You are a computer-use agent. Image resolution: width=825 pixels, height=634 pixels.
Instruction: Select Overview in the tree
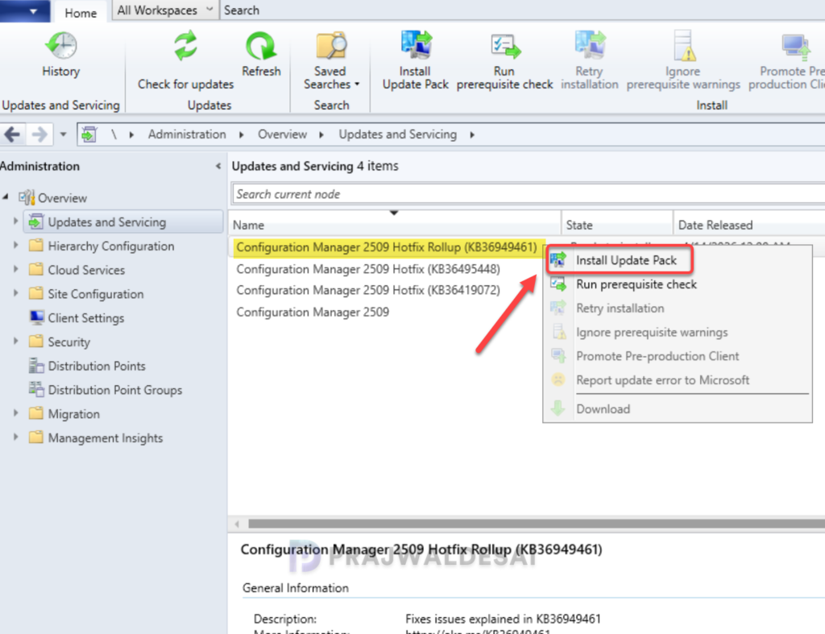point(62,198)
